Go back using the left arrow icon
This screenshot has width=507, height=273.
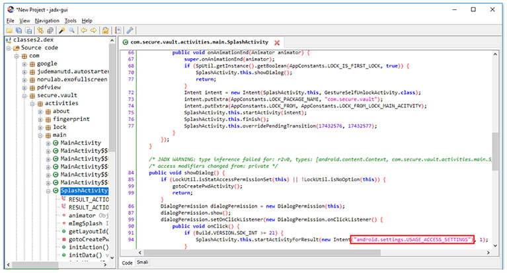[x=83, y=30]
